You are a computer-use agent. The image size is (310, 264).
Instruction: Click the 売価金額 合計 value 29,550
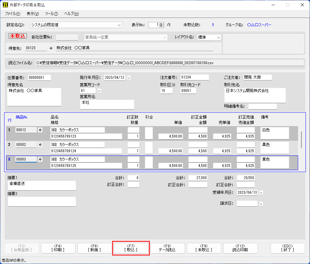tap(246, 178)
